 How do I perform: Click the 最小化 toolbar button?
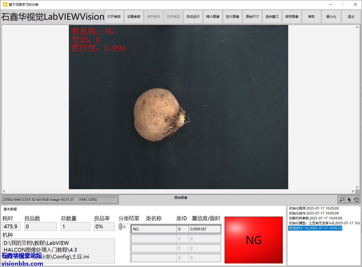pyautogui.click(x=331, y=17)
